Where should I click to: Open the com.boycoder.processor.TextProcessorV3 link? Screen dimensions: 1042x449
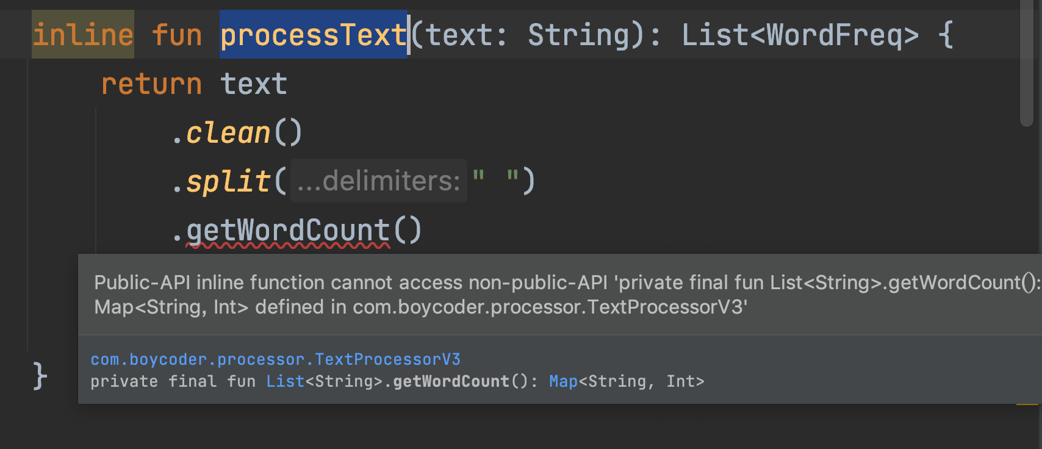[276, 359]
